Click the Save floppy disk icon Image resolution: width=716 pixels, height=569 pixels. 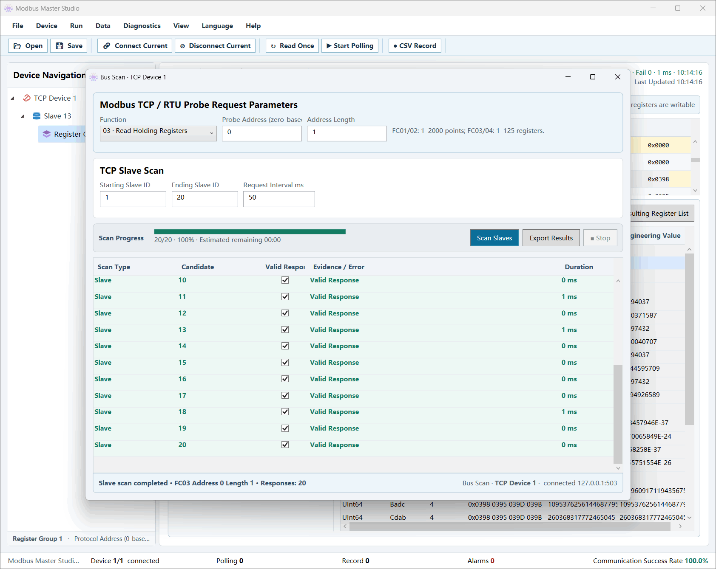[60, 46]
